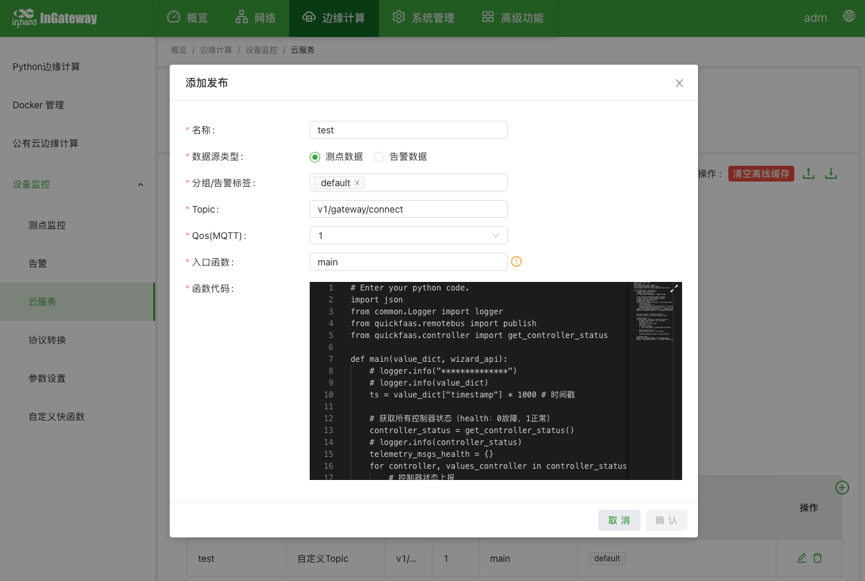Open the 系统管理 top menu

tap(423, 18)
